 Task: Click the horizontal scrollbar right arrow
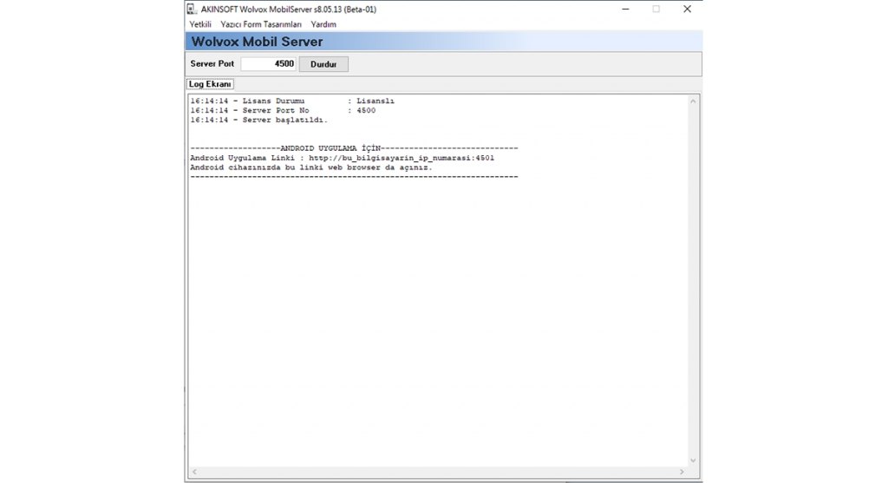pyautogui.click(x=682, y=472)
